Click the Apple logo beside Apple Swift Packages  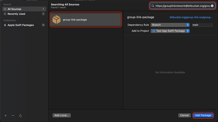coord(5,25)
